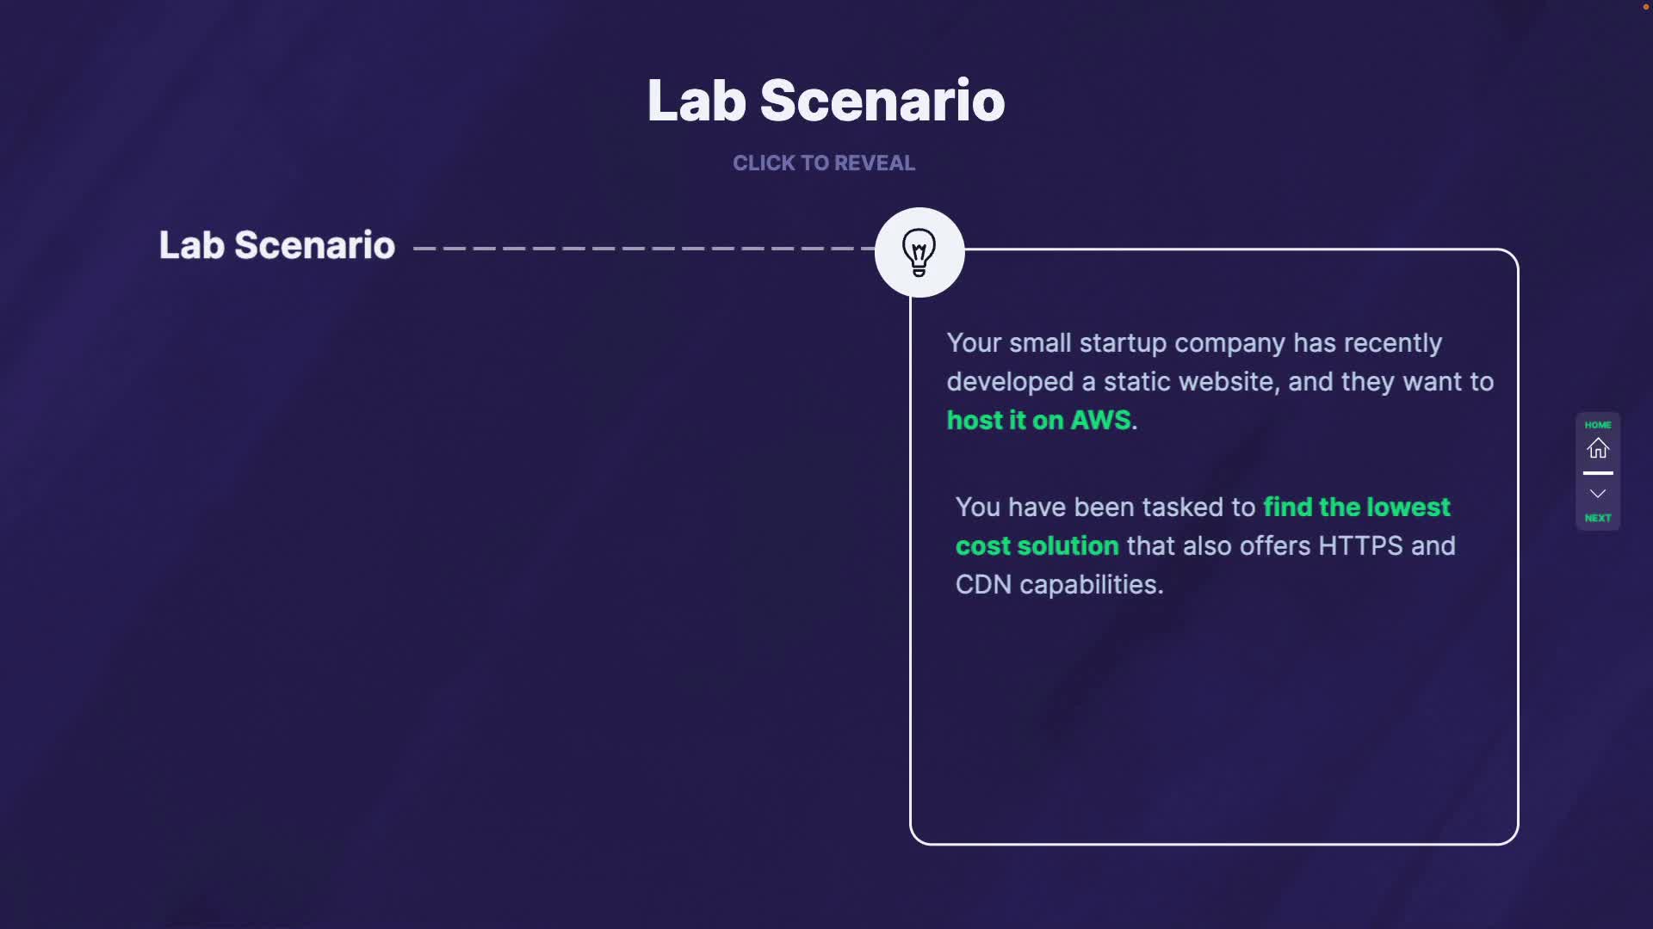Click 'You have been tasked to' text
The width and height of the screenshot is (1653, 929).
[x=1105, y=508]
